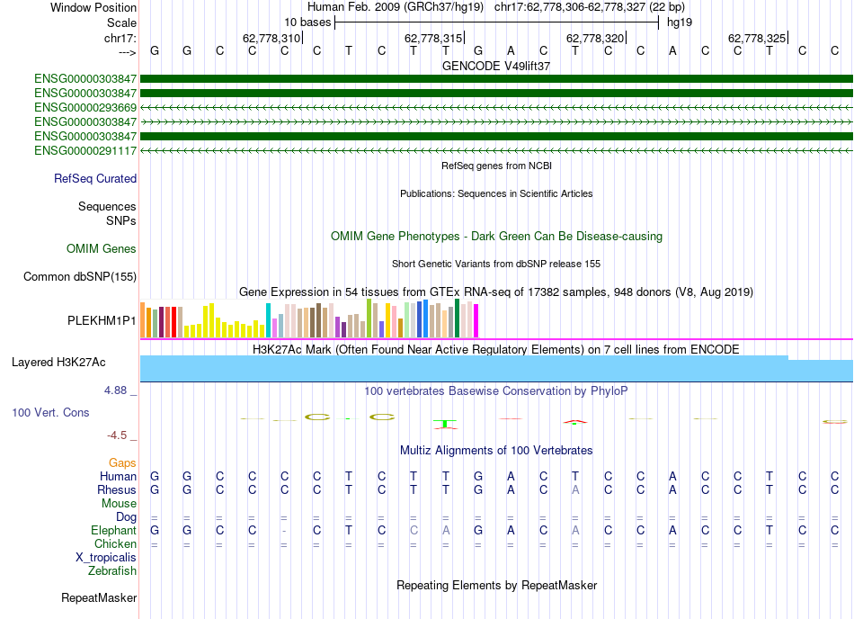Click the RefSeq genes from NCBI title

[497, 166]
